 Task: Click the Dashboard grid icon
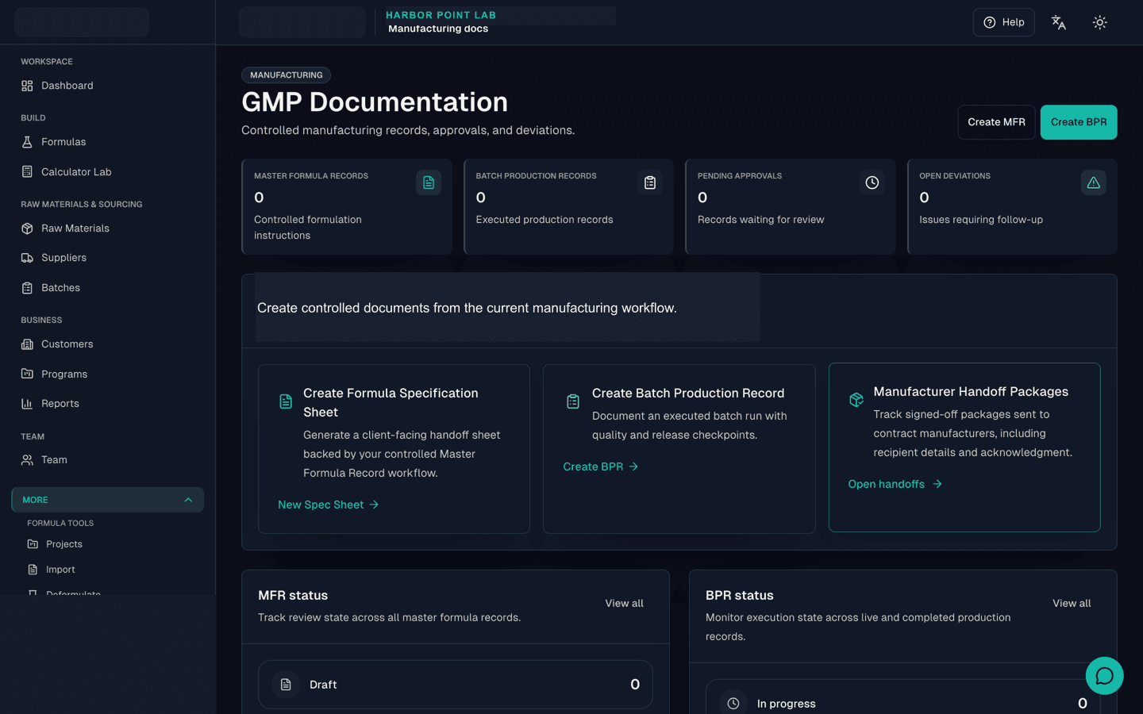(x=27, y=86)
